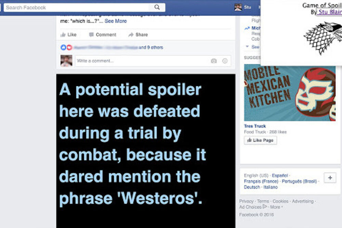Expand trending with See More arrow
The height and width of the screenshot is (228, 342).
[247, 47]
